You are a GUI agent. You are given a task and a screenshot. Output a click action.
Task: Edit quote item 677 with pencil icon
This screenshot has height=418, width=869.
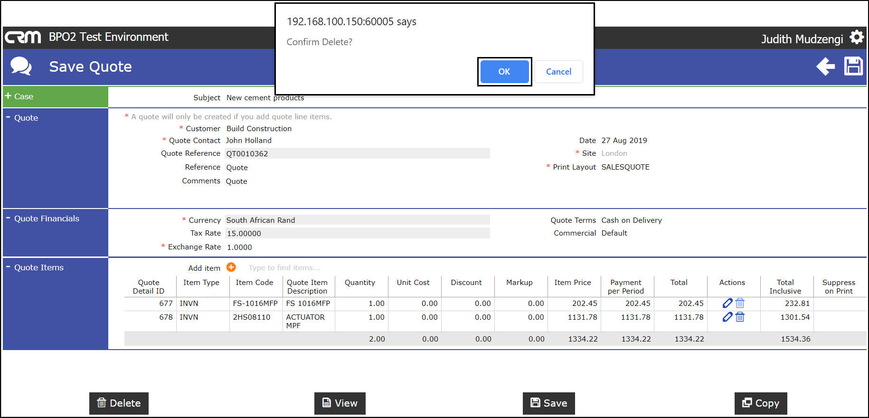click(x=727, y=303)
